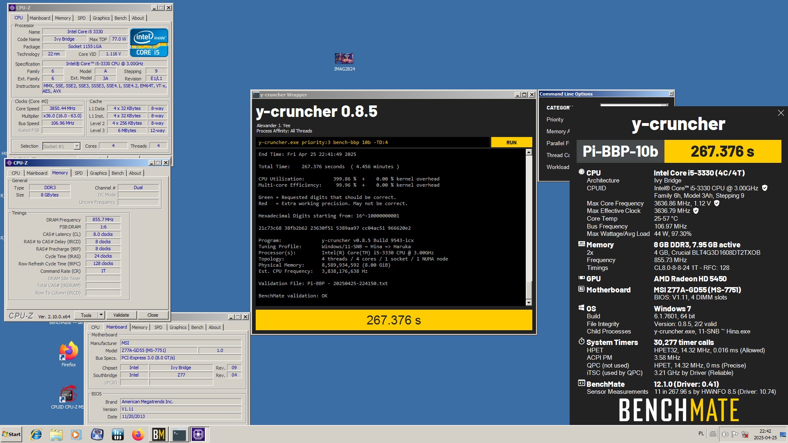788x443 pixels.
Task: Click scroll-down arrow of y-cruncher output
Action: (x=529, y=303)
